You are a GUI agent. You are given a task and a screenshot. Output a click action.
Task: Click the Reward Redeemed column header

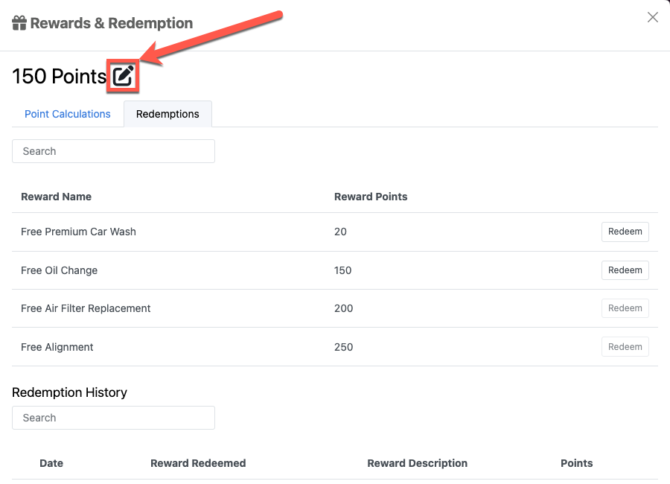[198, 463]
